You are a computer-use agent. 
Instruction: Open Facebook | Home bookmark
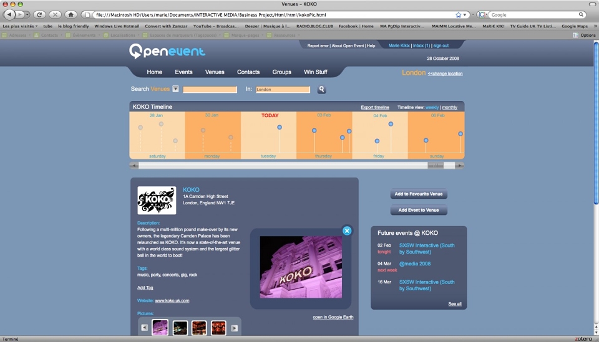click(356, 26)
